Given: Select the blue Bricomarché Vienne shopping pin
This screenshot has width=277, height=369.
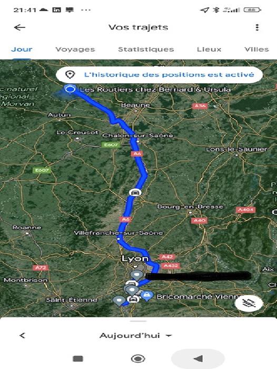Looking at the screenshot, I should pos(147,295).
